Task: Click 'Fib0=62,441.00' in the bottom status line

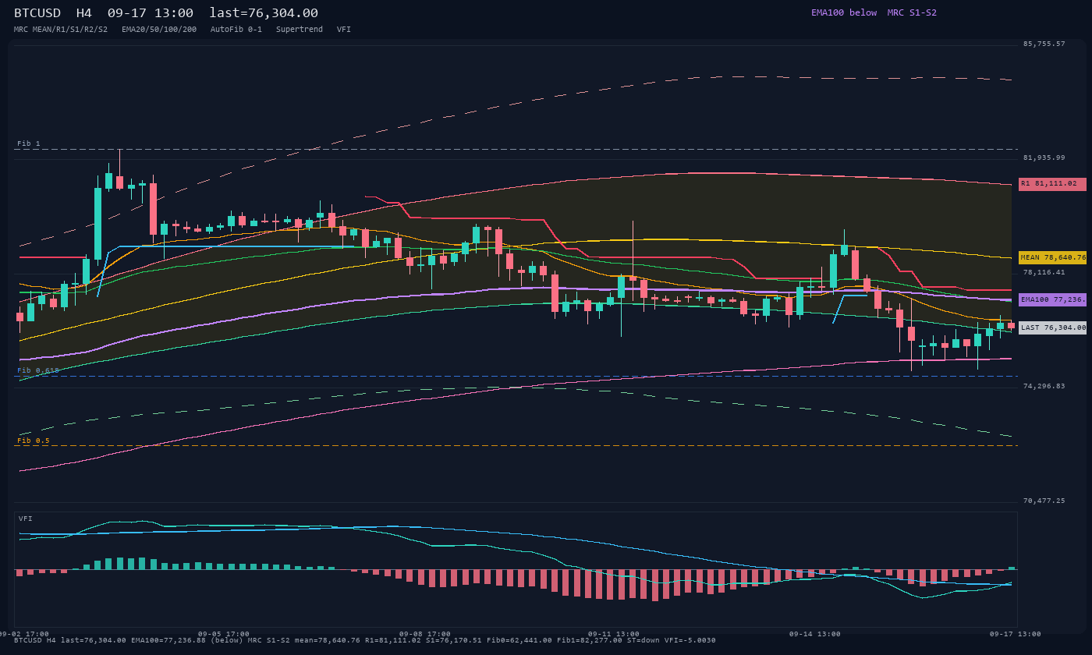Action: coord(519,640)
